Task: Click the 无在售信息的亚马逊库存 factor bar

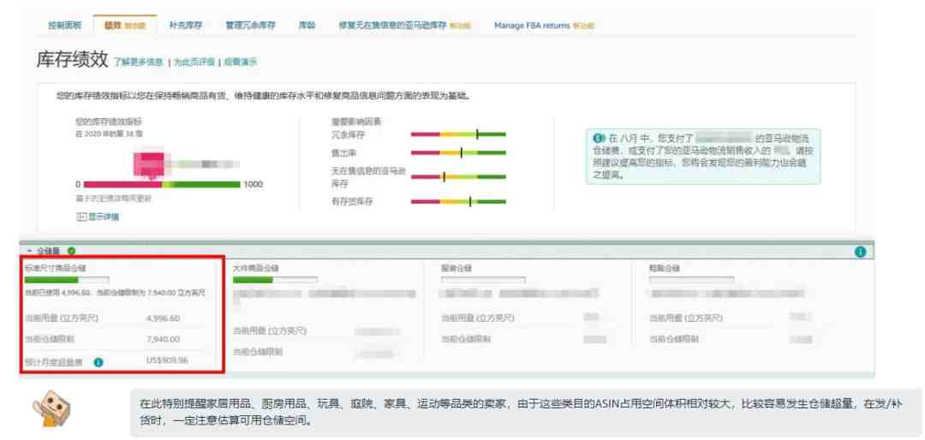Action: point(458,176)
